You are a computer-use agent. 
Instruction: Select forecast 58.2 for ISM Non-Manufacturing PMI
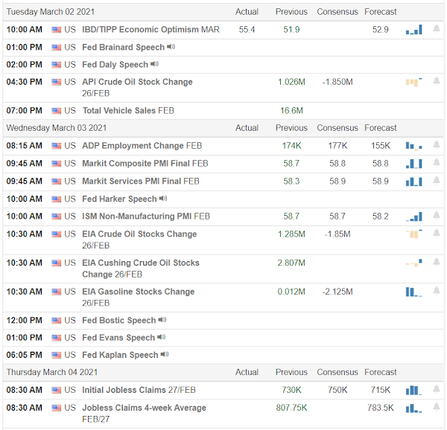[380, 216]
